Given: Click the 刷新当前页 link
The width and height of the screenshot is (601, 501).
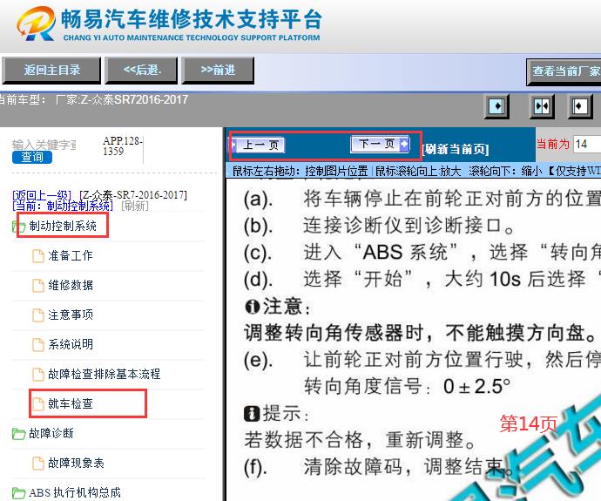Looking at the screenshot, I should point(455,149).
